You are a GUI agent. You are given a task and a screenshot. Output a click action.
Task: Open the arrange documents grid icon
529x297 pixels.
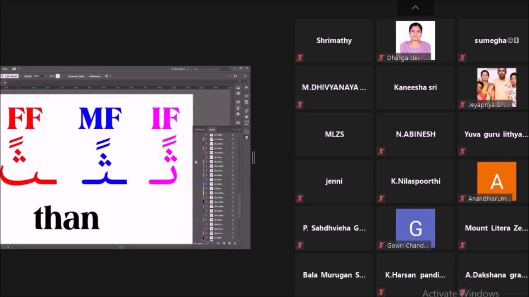pos(14,69)
